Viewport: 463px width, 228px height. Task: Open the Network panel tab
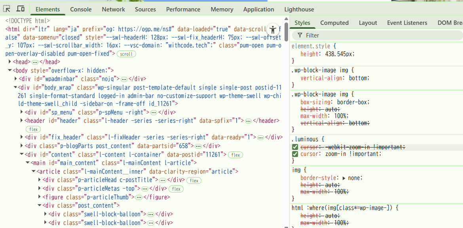[113, 9]
